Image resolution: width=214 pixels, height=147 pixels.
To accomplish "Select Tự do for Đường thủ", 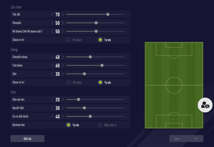I will point(69,125).
